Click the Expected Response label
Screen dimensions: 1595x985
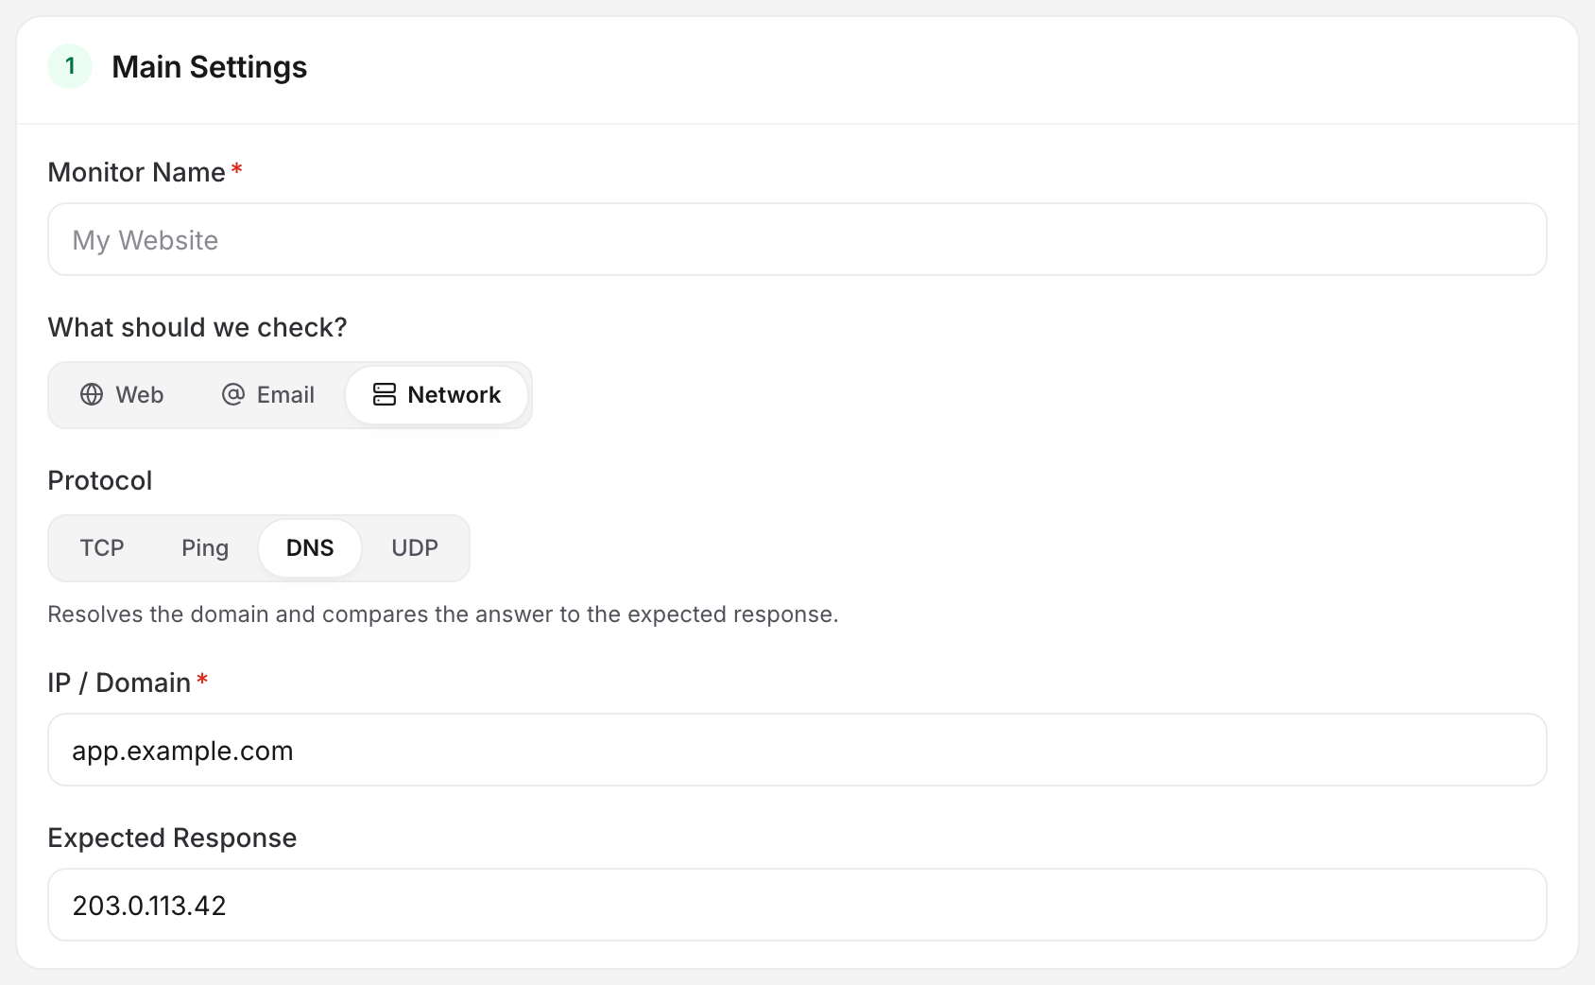click(x=173, y=838)
